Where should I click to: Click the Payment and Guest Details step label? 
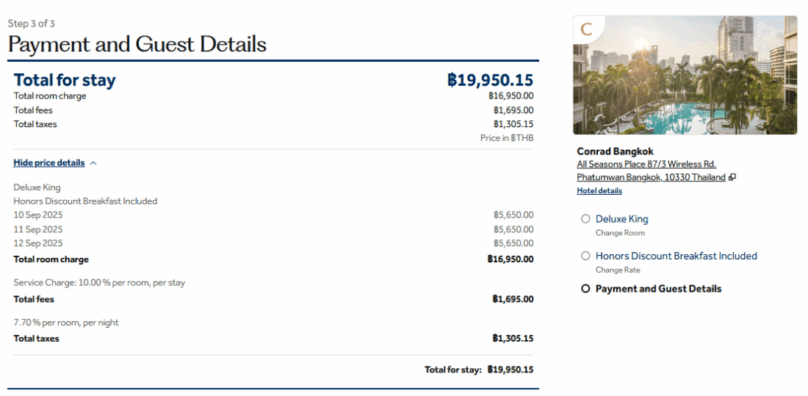[658, 289]
